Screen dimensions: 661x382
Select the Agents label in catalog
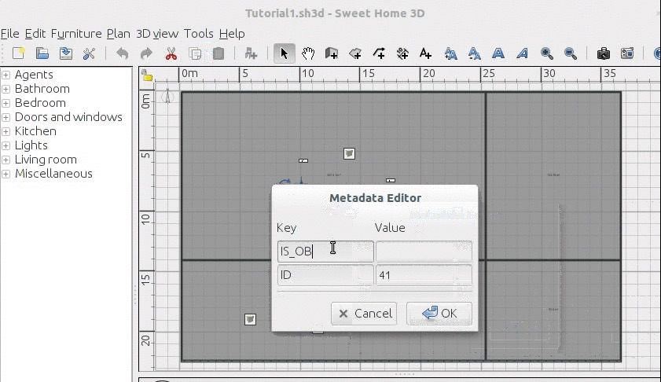[x=34, y=75]
